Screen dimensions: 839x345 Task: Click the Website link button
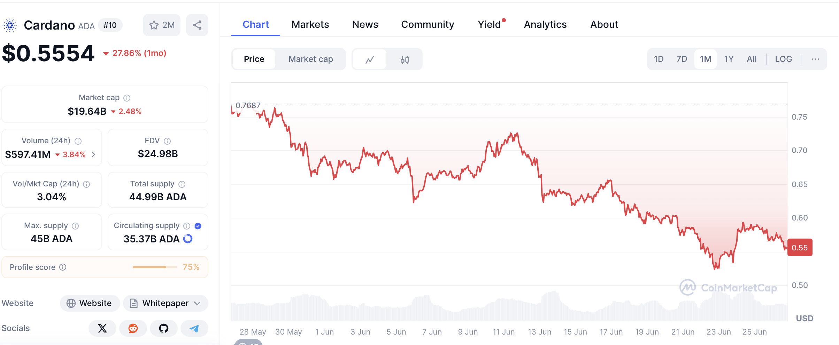tap(90, 303)
